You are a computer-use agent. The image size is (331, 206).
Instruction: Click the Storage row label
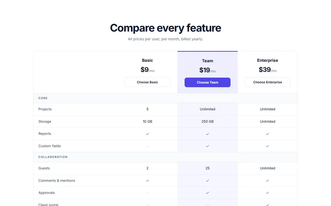[45, 122]
